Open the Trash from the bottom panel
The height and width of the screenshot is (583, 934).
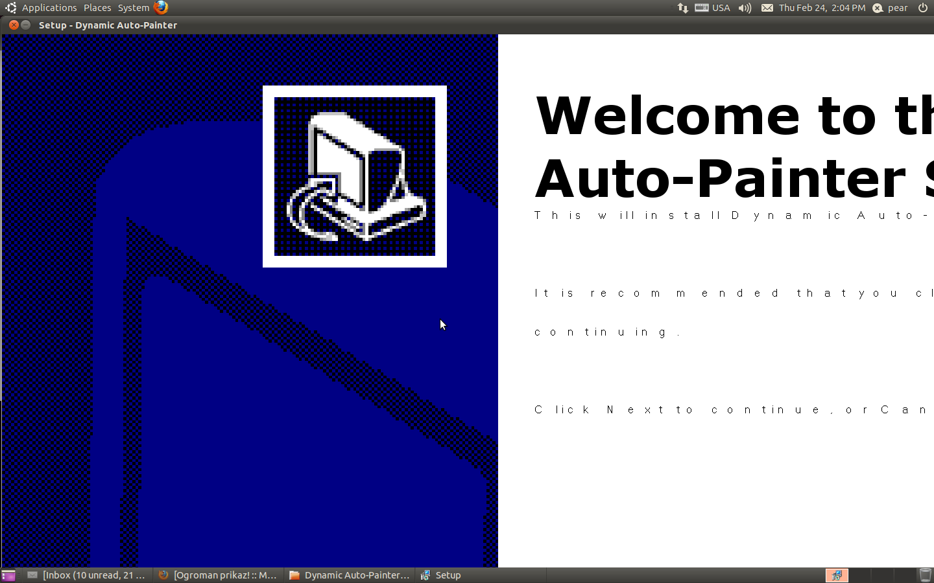coord(925,575)
